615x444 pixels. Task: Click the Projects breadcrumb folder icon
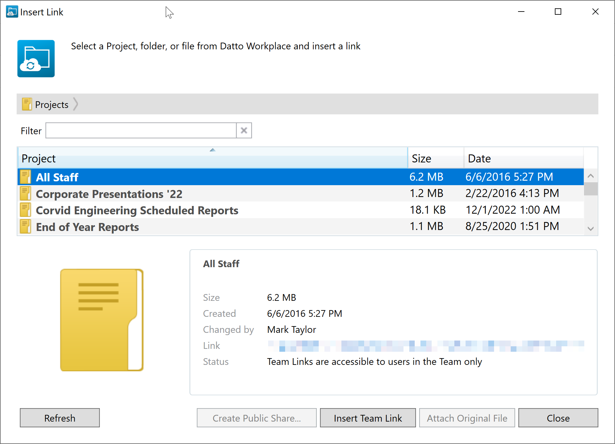[x=27, y=104]
